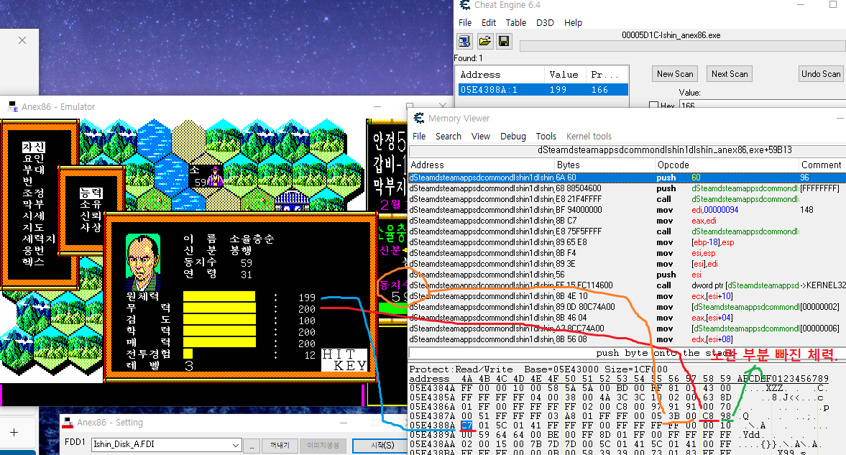Click the browse '...' button next to FDD1
Viewport: 846px width, 455px height.
(251, 445)
